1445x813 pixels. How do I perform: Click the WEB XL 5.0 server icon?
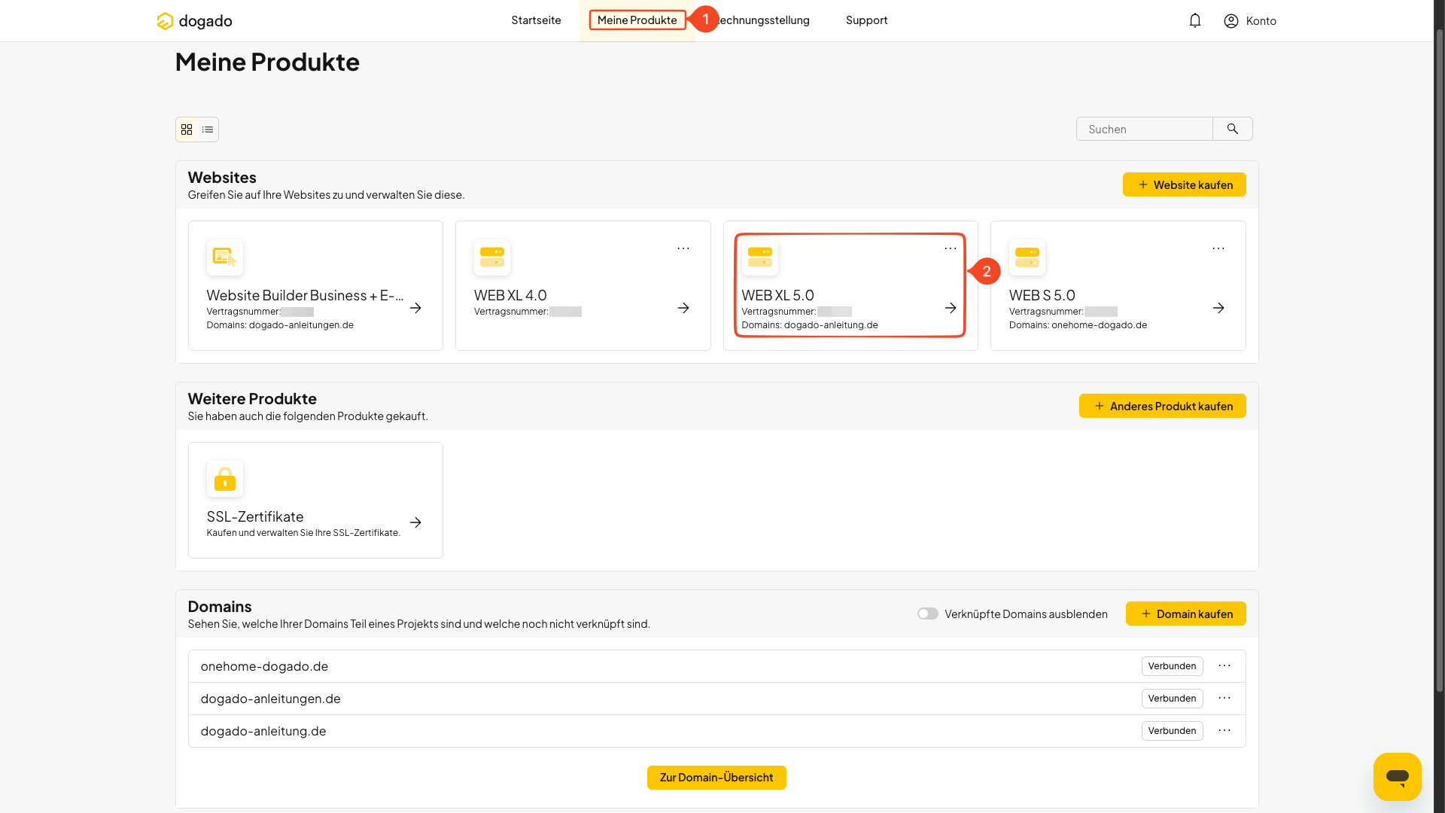[760, 257]
